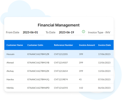
Task: Sort by Invoice Date column header
Action: point(104,45)
